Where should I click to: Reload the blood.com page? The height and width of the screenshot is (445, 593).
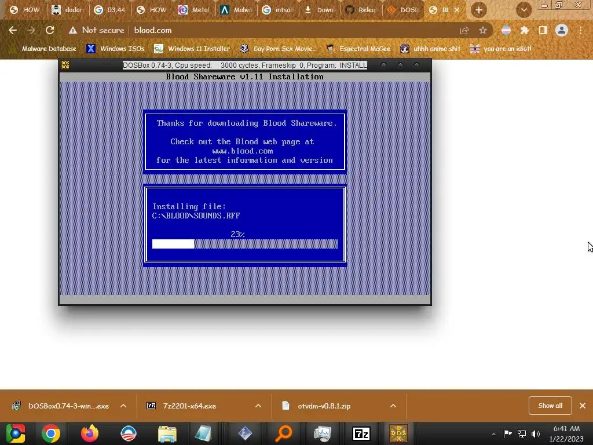pyautogui.click(x=50, y=30)
